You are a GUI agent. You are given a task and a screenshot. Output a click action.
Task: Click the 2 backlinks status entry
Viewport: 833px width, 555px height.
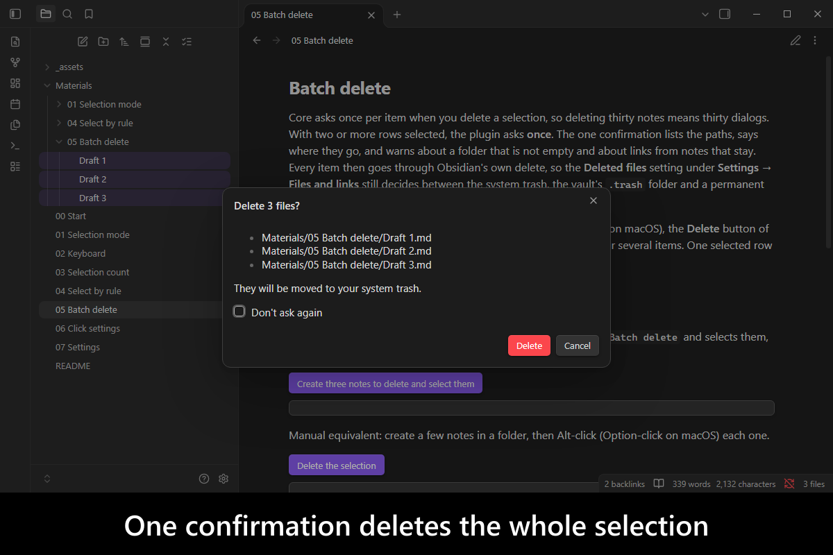pyautogui.click(x=625, y=484)
